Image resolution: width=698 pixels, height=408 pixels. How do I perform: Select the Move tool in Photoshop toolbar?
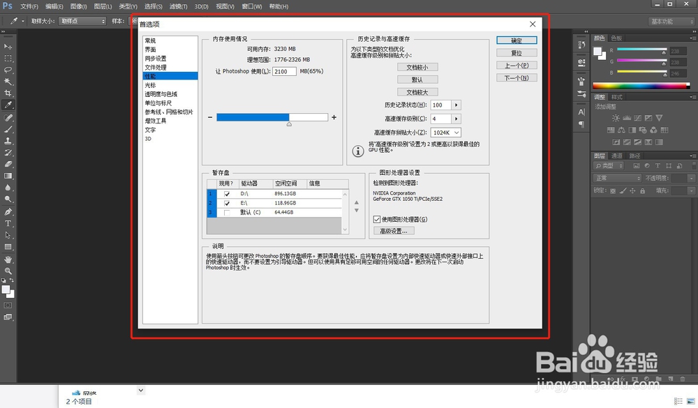click(8, 46)
